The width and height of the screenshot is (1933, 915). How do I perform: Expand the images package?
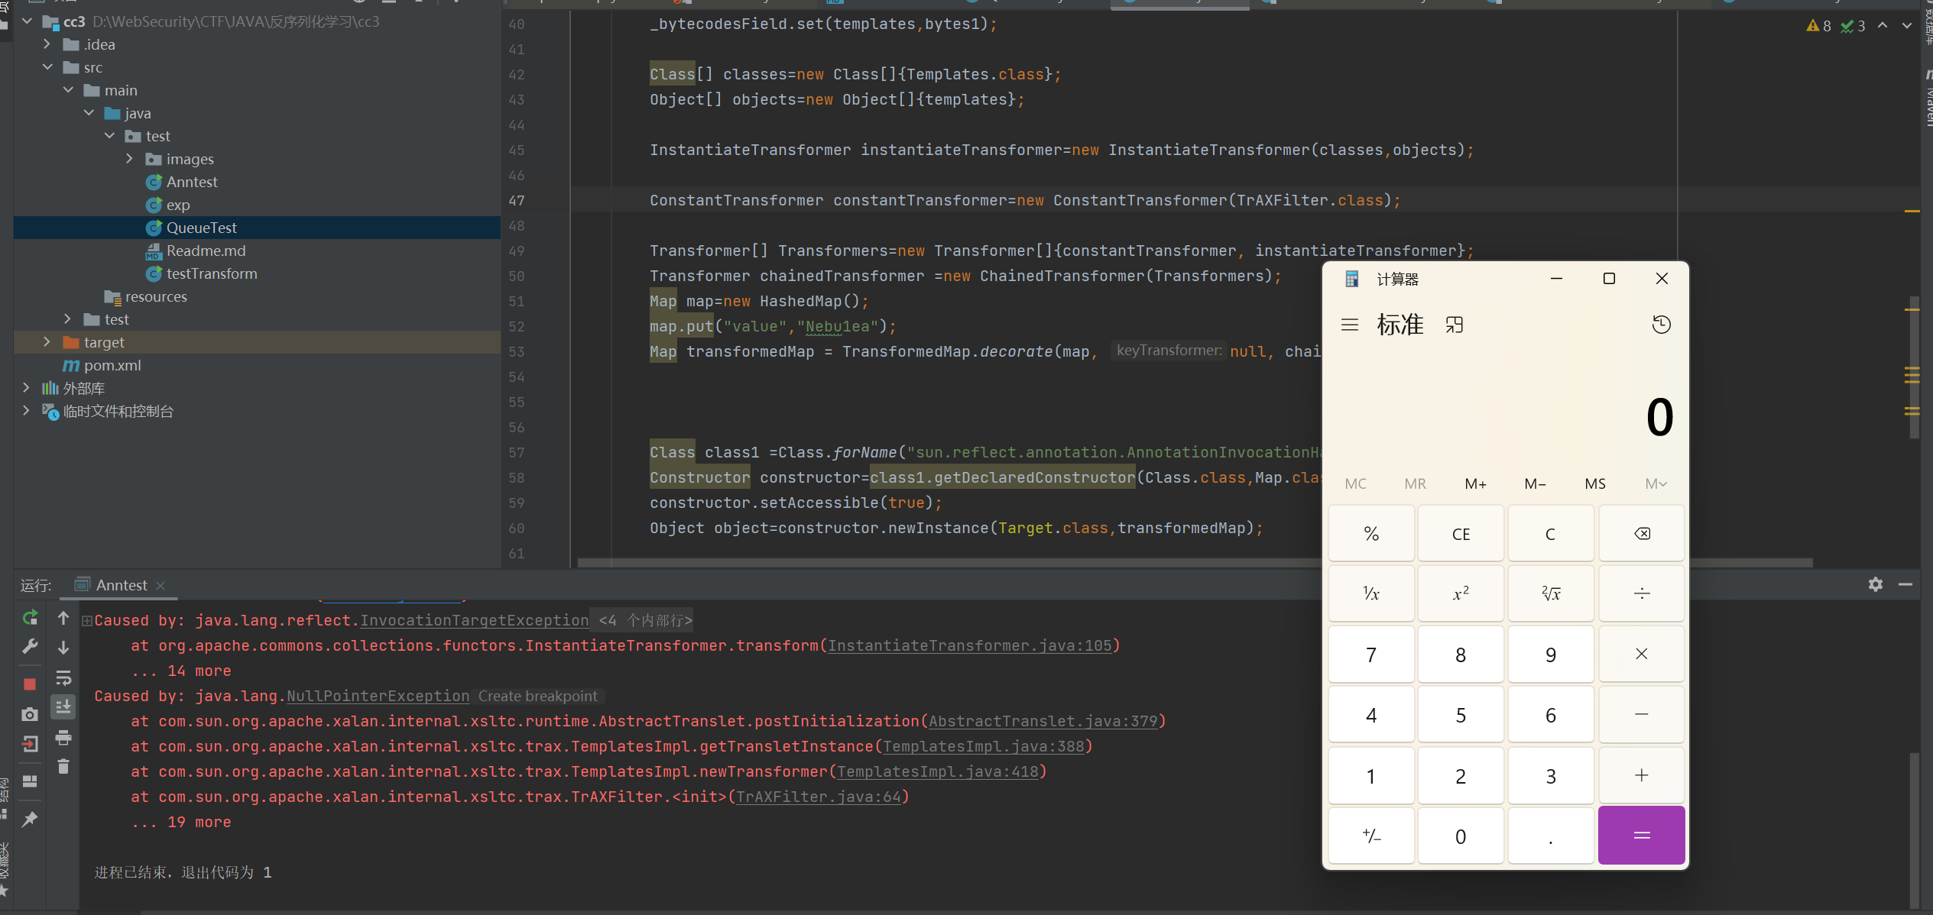coord(129,159)
